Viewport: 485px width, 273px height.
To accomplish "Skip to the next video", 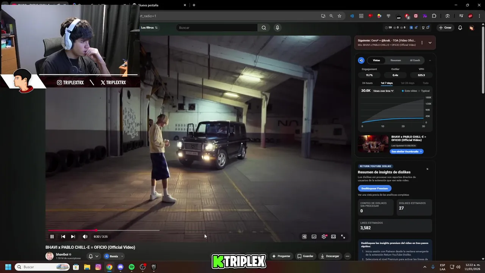I will (73, 237).
